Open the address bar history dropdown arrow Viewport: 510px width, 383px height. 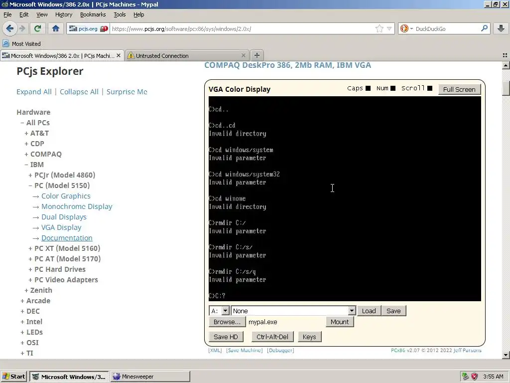point(389,28)
